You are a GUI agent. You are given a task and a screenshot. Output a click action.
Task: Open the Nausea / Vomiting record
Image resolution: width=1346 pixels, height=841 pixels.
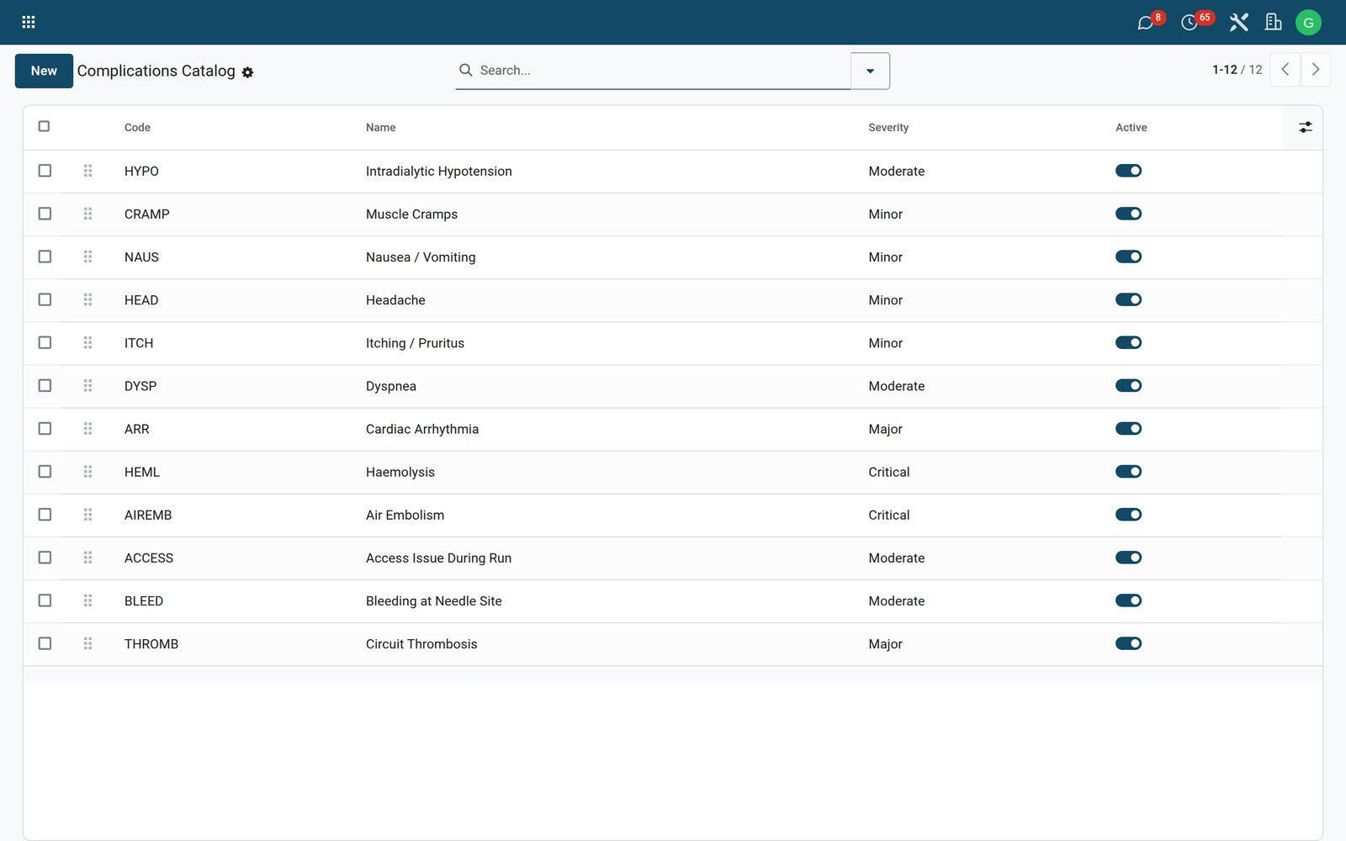pos(421,257)
